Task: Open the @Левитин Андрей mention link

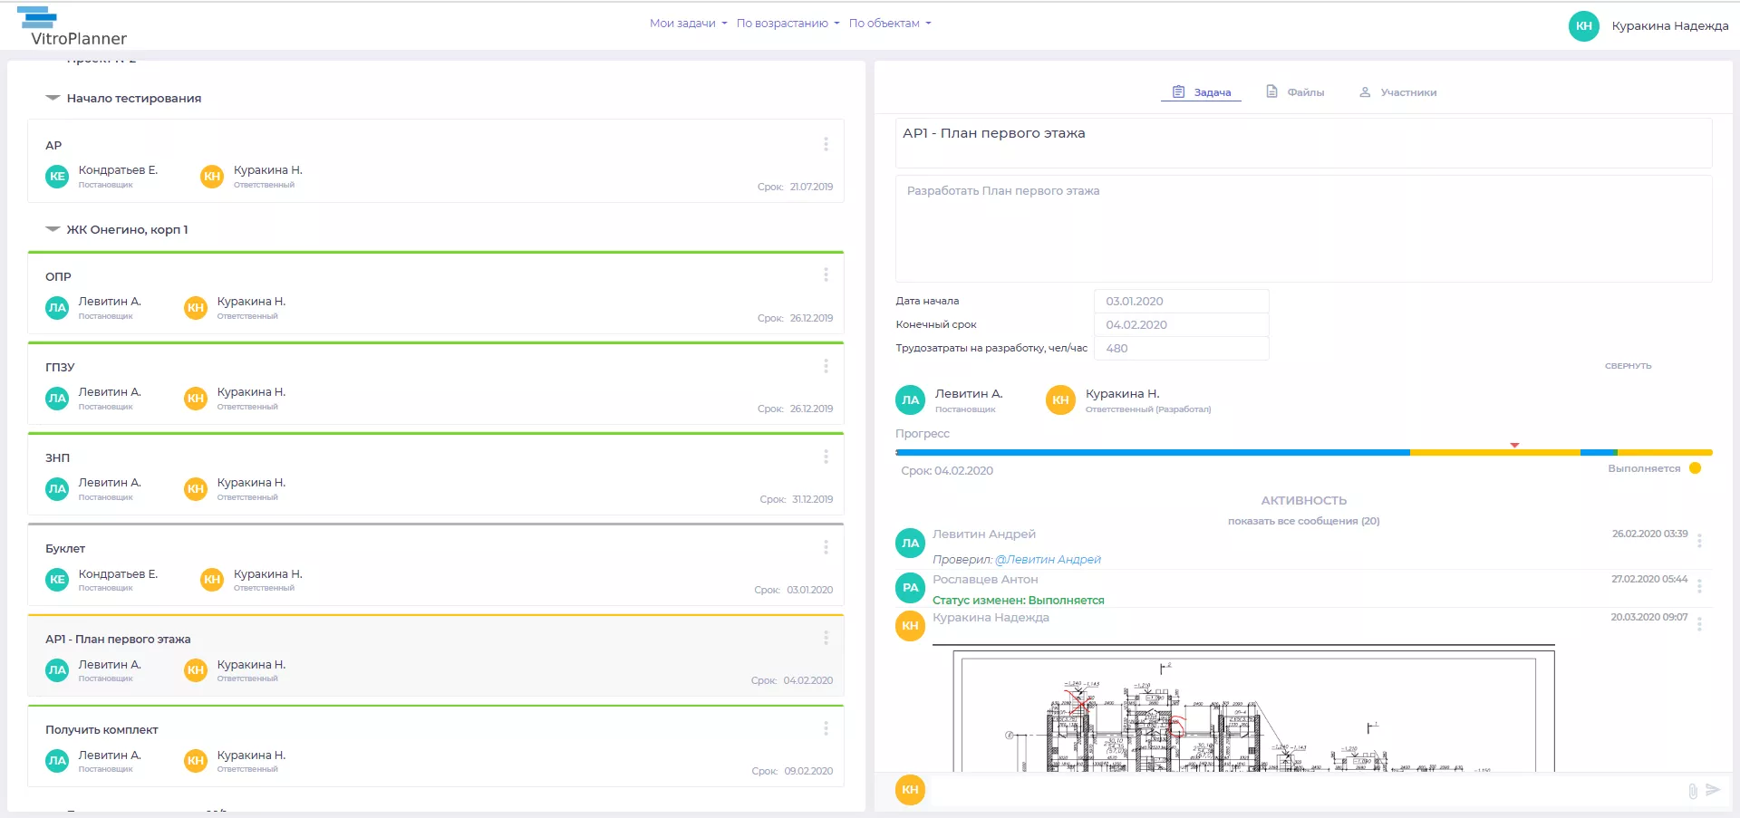Action: click(x=1048, y=559)
